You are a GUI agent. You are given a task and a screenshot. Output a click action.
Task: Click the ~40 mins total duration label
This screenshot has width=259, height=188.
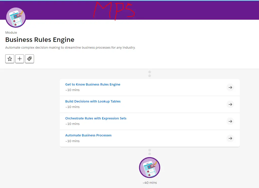149,183
